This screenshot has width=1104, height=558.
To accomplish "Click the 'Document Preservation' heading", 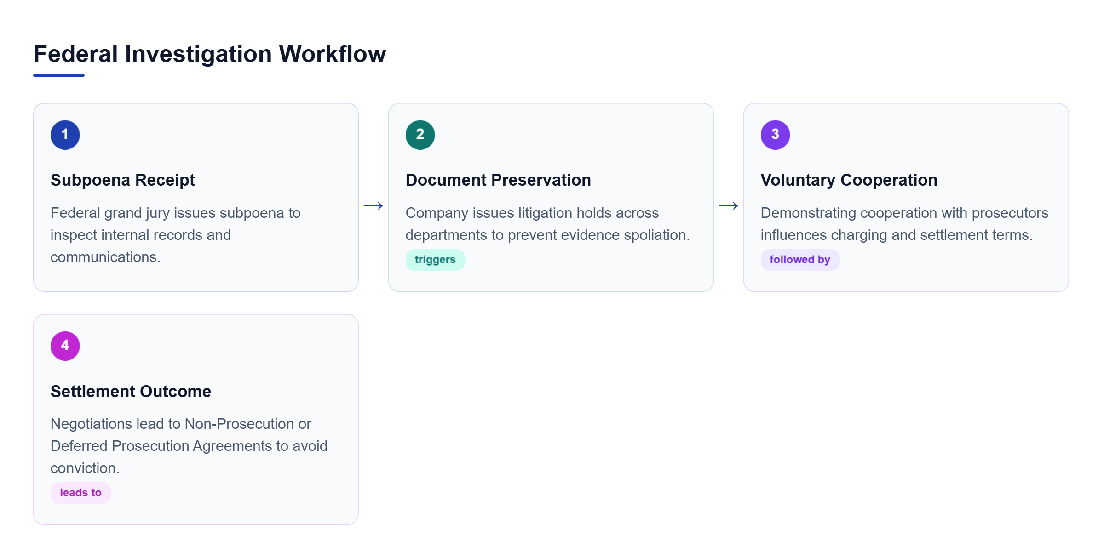I will pyautogui.click(x=498, y=180).
